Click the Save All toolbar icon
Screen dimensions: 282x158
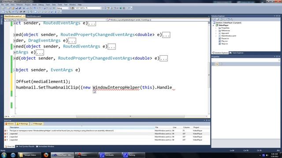coord(20,8)
